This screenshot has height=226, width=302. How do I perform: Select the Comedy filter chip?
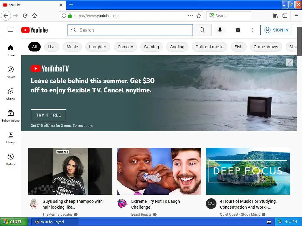tap(125, 47)
